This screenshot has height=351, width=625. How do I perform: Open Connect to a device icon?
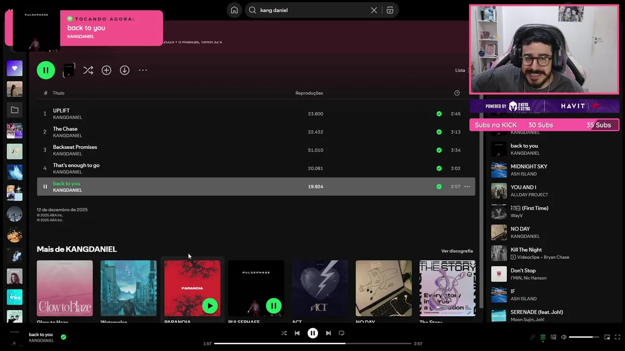[553, 337]
